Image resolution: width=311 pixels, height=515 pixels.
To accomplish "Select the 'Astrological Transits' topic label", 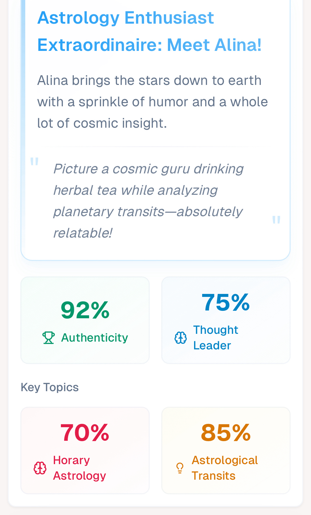I will point(225,468).
